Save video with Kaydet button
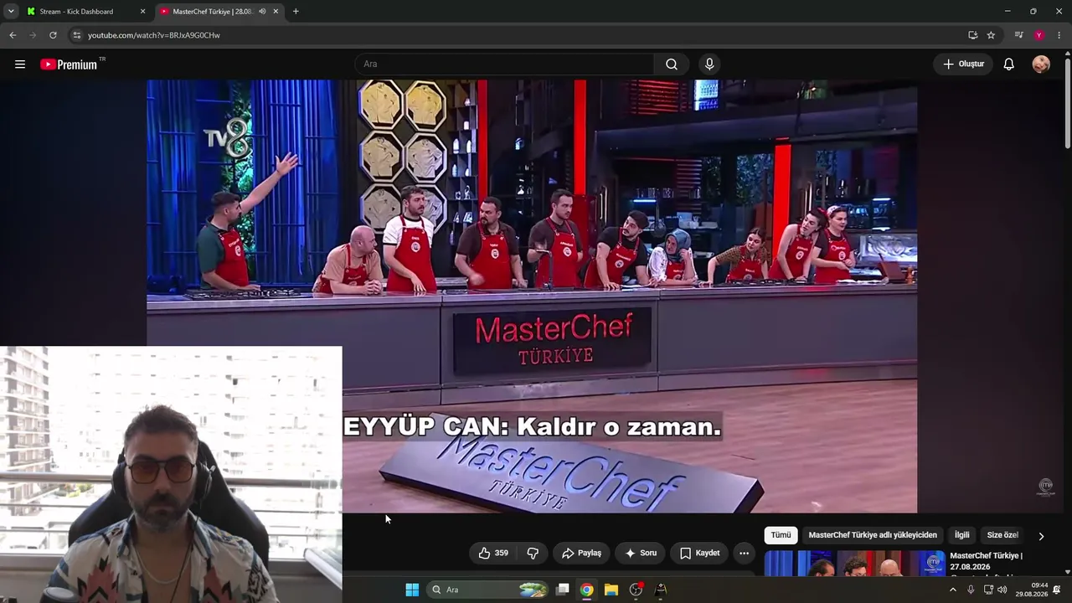This screenshot has width=1072, height=603. [x=699, y=553]
